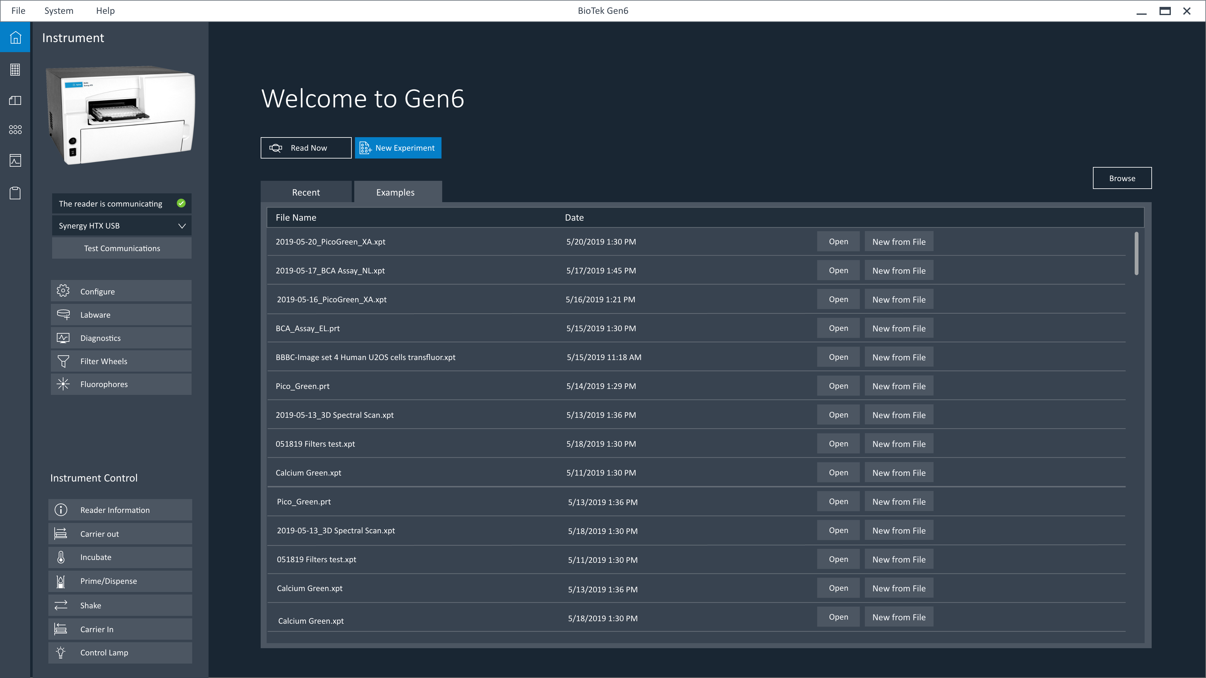1206x678 pixels.
Task: Select the 2019-05-13_3D Spectral Scan.xpt 5/13/2019 1:36 PM row
Action: pyautogui.click(x=696, y=415)
